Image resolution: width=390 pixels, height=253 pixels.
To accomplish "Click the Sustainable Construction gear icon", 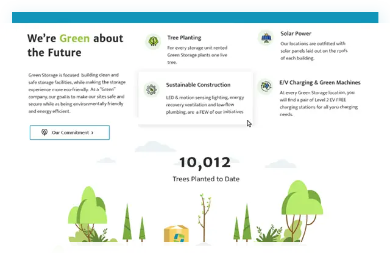I will click(x=151, y=89).
